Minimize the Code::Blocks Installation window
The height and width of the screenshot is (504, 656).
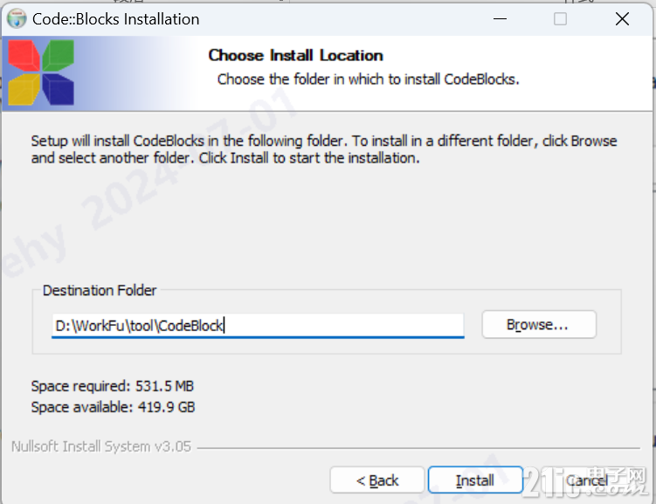tap(500, 19)
